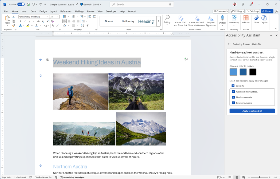The image size is (280, 179).
Task: Start Dictate microphone
Action: point(222,20)
